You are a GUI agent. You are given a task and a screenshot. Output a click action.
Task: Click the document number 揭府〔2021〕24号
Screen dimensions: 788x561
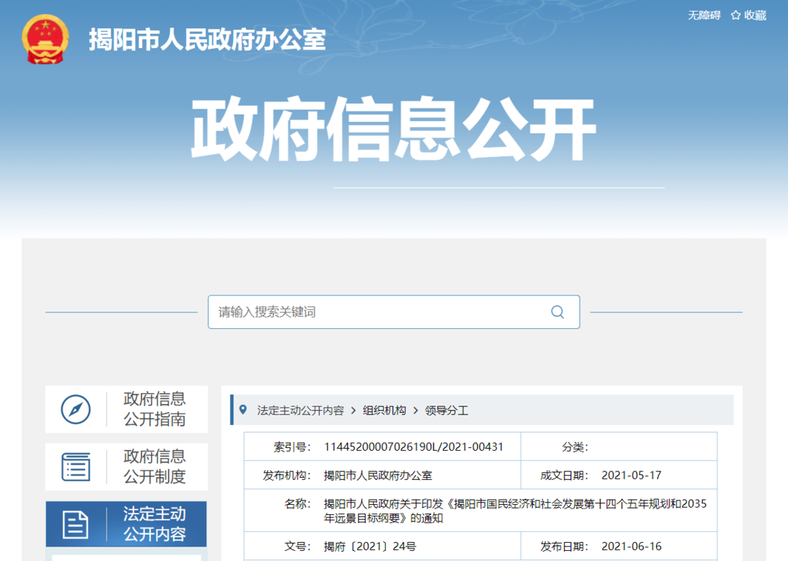(370, 546)
